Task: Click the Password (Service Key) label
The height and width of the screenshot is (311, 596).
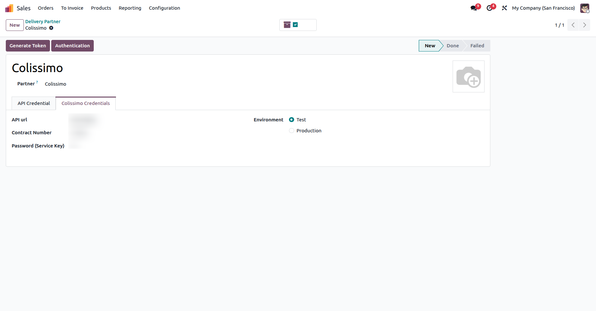Action: click(38, 146)
